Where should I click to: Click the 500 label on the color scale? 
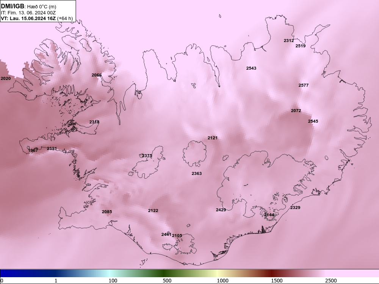167,281
